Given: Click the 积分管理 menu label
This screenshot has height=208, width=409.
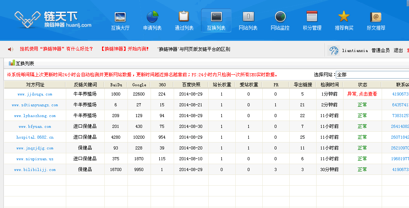Looking at the screenshot, I should click(x=312, y=28).
